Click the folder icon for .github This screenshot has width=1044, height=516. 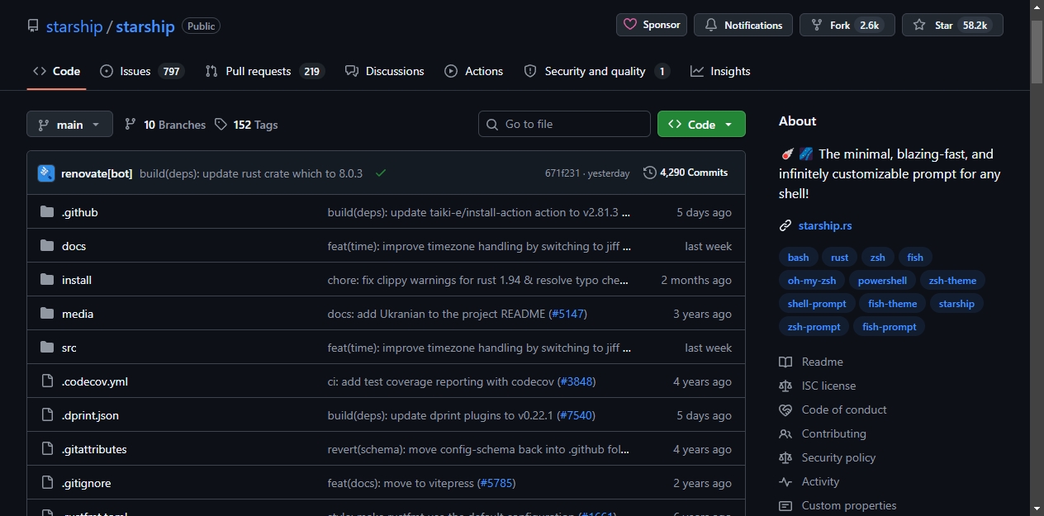tap(47, 212)
